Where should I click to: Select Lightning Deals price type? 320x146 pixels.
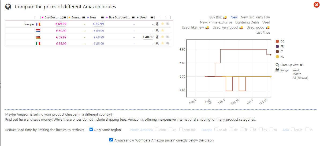[x=247, y=22]
